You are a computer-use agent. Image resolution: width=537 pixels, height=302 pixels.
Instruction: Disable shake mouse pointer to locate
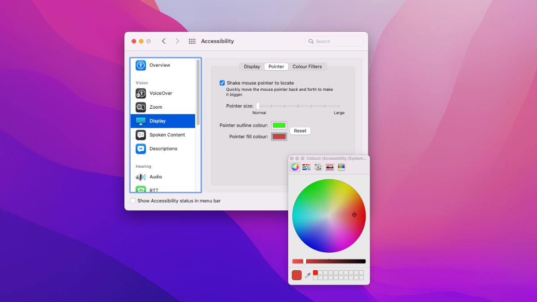click(222, 83)
